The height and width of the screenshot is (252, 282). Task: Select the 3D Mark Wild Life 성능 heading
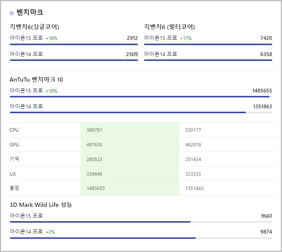tap(41, 205)
